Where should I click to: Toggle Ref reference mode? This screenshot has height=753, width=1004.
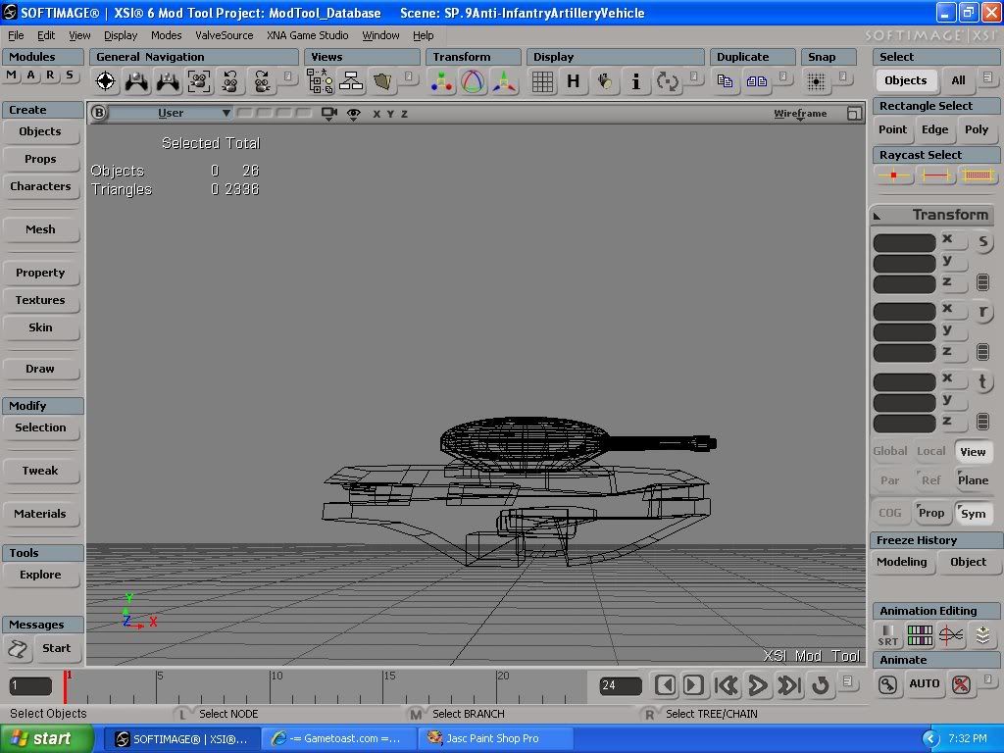(x=931, y=480)
